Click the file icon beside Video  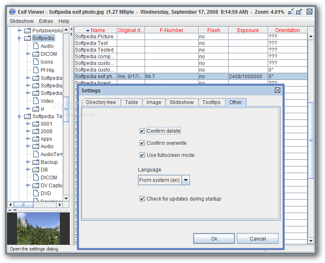click(36, 101)
